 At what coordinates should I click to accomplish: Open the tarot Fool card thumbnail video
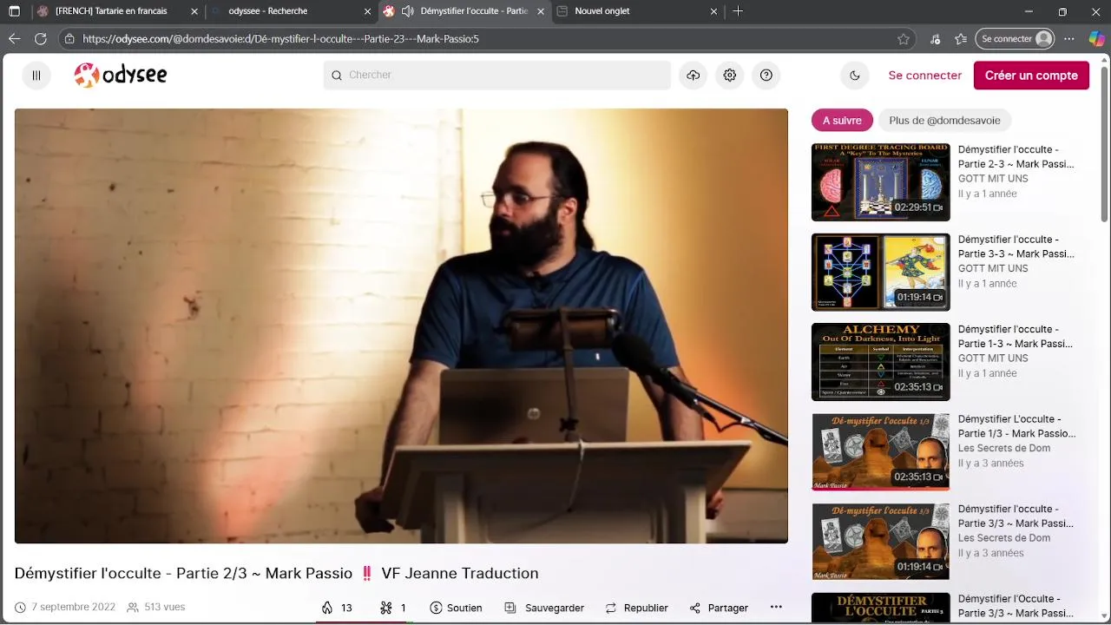[880, 272]
